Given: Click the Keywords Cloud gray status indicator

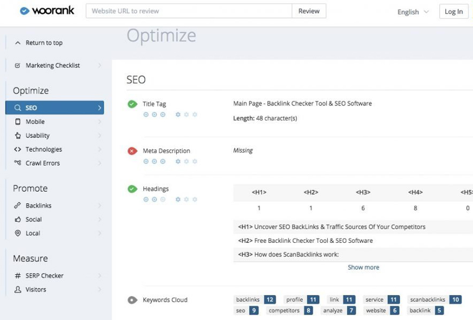Looking at the screenshot, I should [x=132, y=300].
